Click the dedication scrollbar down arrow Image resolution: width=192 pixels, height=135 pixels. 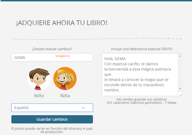180,89
